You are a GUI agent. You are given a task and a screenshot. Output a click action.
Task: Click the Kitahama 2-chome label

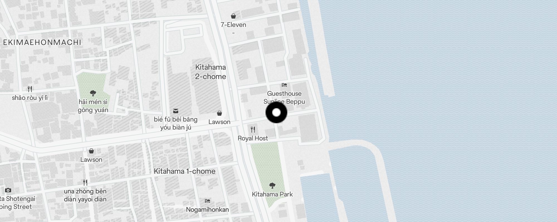coord(211,72)
